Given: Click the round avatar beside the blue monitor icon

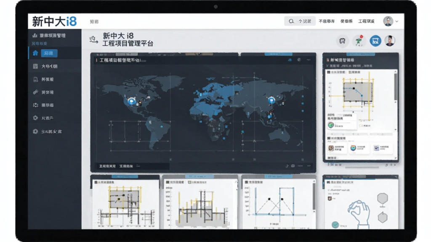Looking at the screenshot, I should click(390, 41).
